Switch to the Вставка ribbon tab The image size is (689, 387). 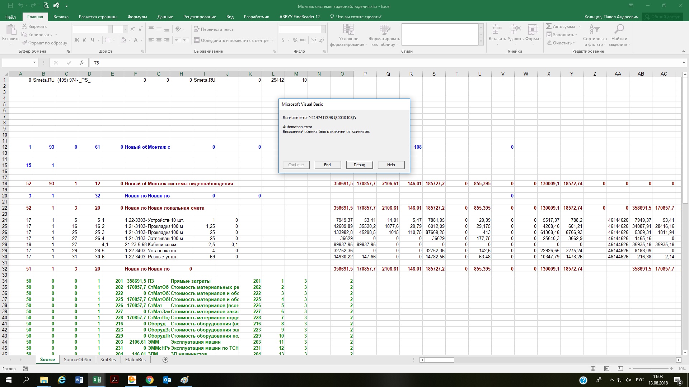61,17
